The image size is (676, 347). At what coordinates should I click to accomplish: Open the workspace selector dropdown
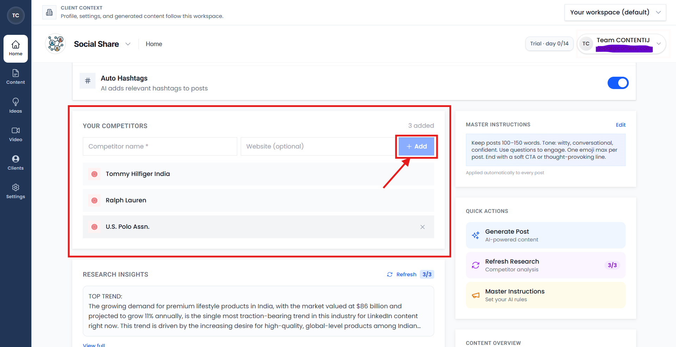pyautogui.click(x=615, y=12)
